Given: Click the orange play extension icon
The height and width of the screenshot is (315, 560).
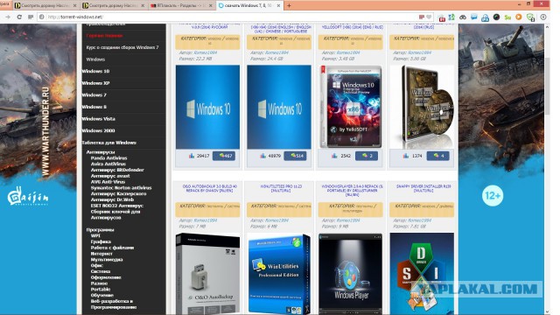Looking at the screenshot, I should point(519,17).
